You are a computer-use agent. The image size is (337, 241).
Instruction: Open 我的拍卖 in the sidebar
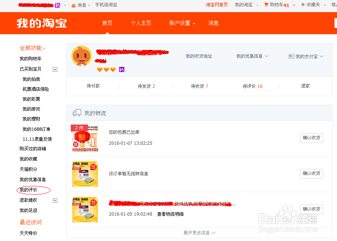32,79
